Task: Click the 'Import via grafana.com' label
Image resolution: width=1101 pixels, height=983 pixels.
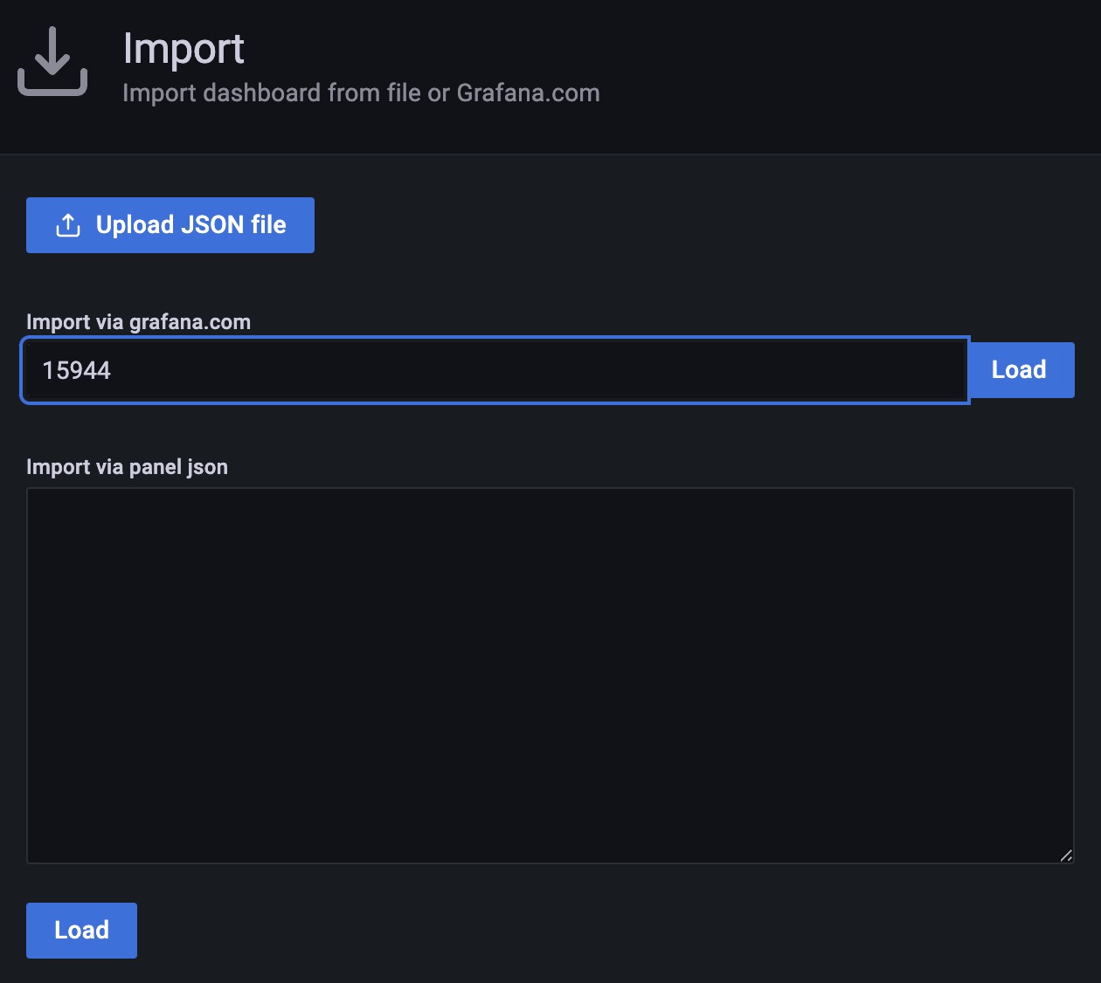Action: (138, 322)
